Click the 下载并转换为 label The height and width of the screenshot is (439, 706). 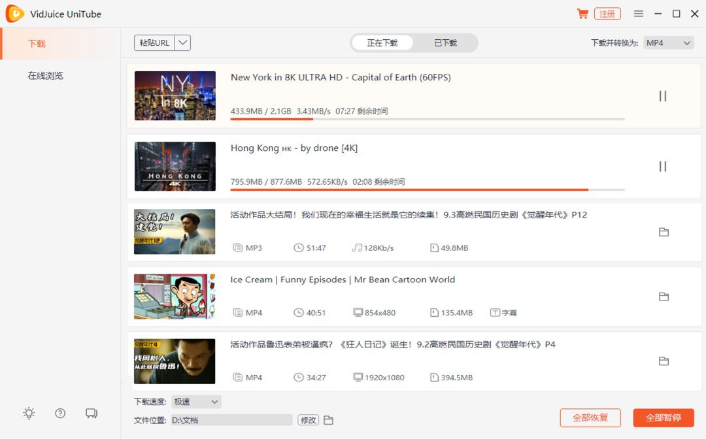(614, 43)
